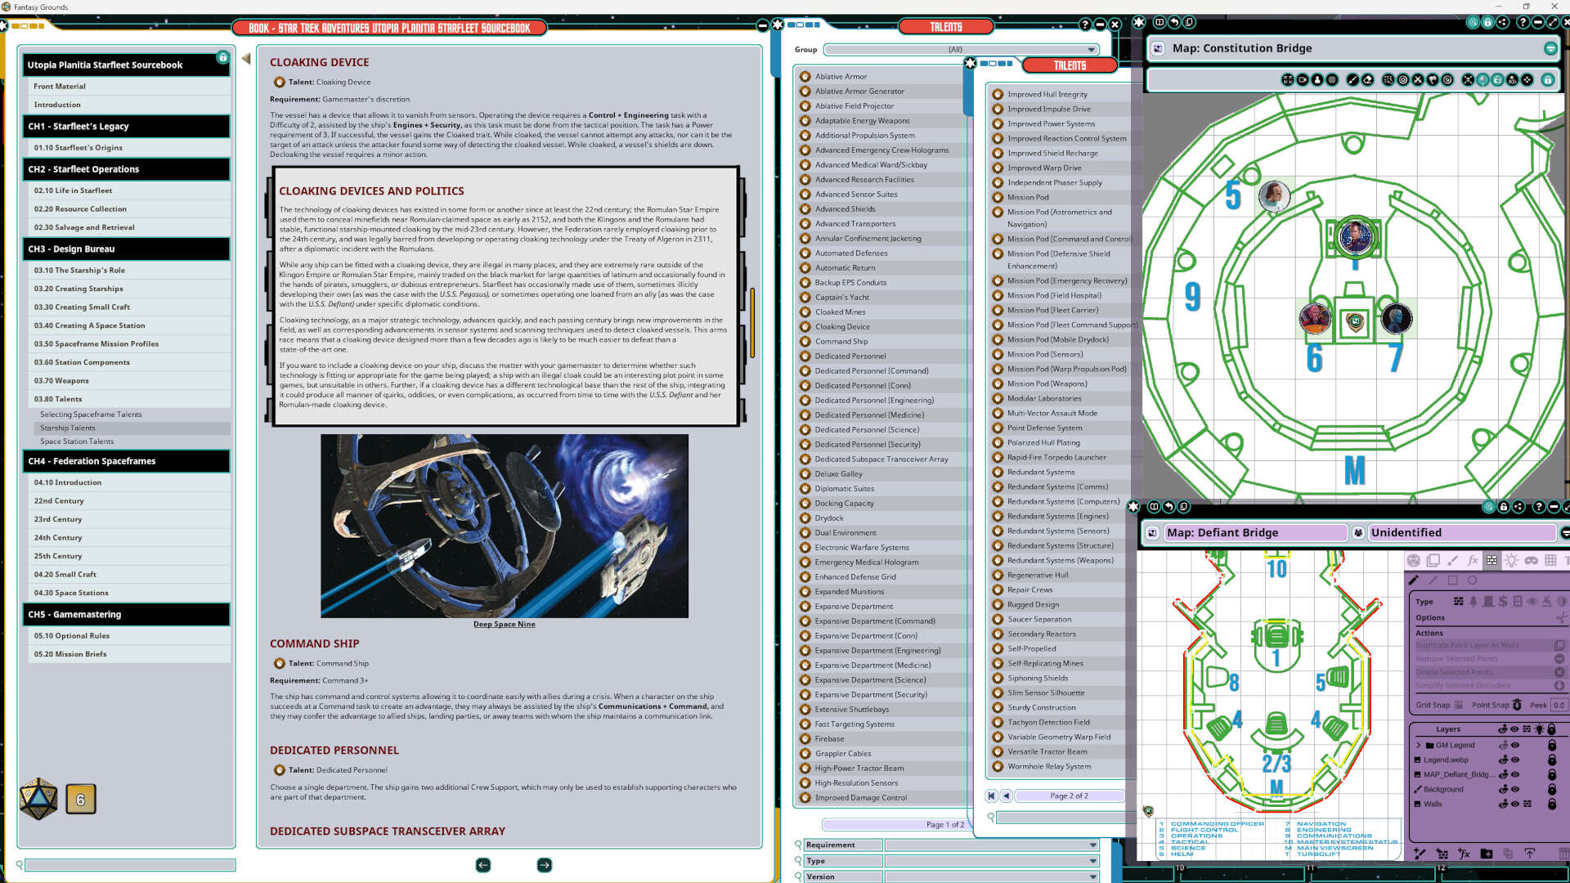
Task: Select the walls editing tool icon in Defiant panel
Action: pyautogui.click(x=1491, y=561)
